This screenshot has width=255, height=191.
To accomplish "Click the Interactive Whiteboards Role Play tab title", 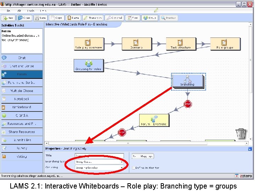I will pyautogui.click(x=76, y=24).
